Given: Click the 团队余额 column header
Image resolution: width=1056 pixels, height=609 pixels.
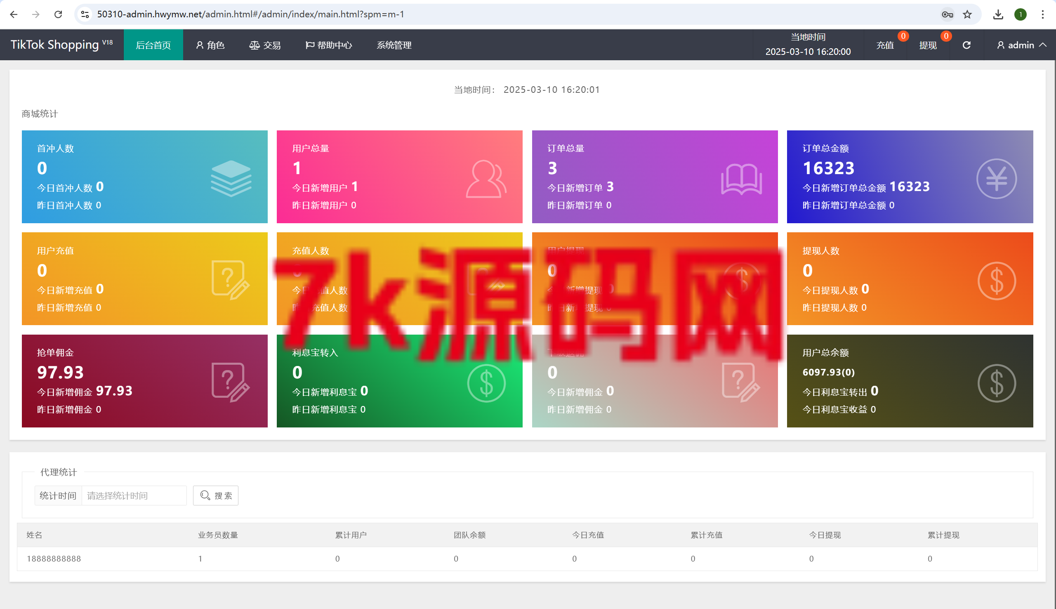Looking at the screenshot, I should 469,535.
